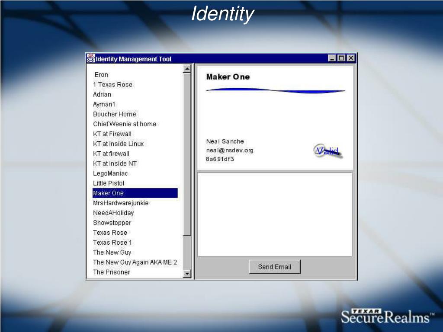Select the 1 Texas Rose entry

click(x=113, y=85)
